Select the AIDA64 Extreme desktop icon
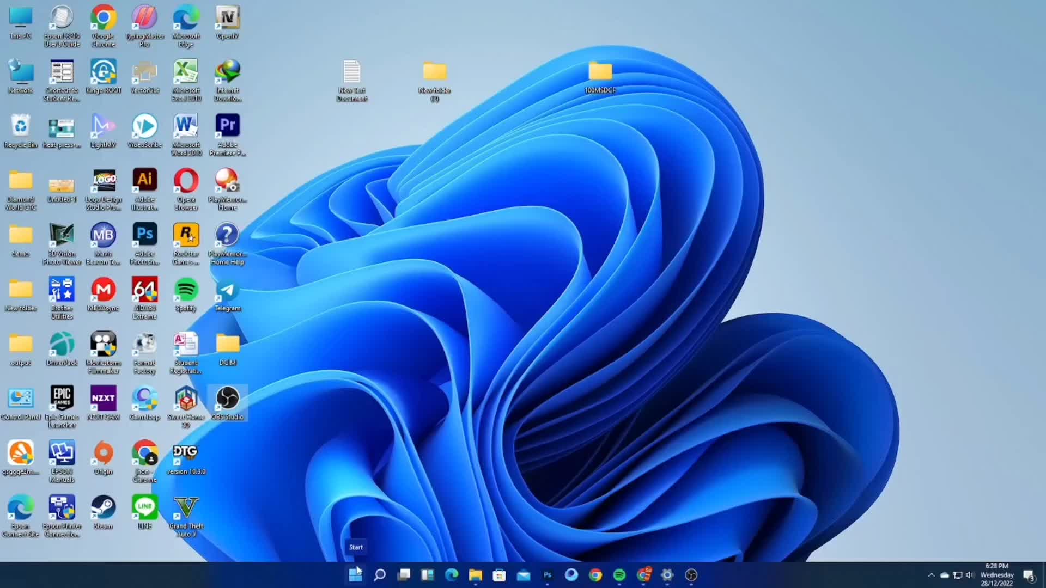 click(144, 298)
